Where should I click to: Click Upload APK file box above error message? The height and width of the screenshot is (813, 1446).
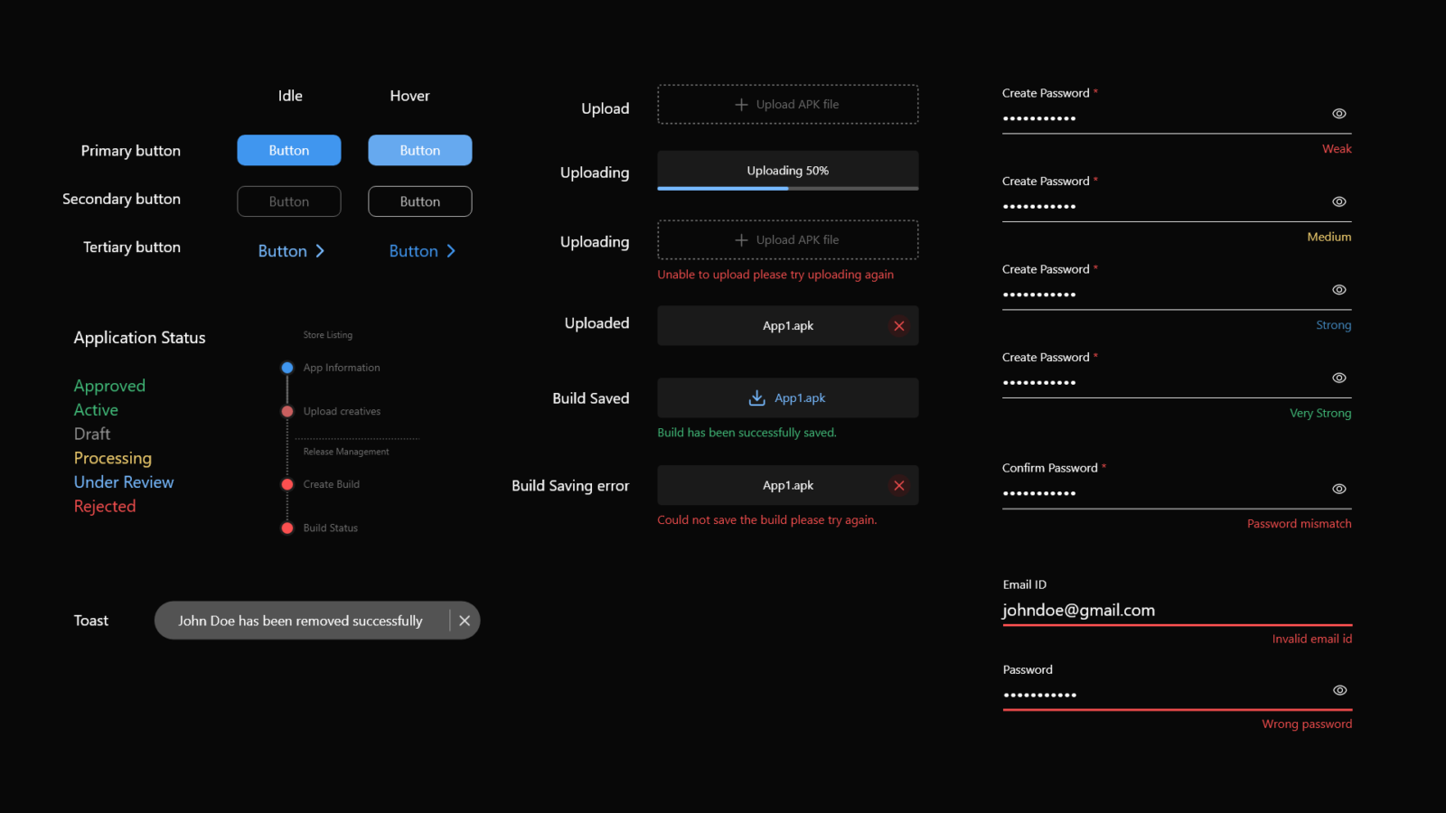pyautogui.click(x=788, y=240)
